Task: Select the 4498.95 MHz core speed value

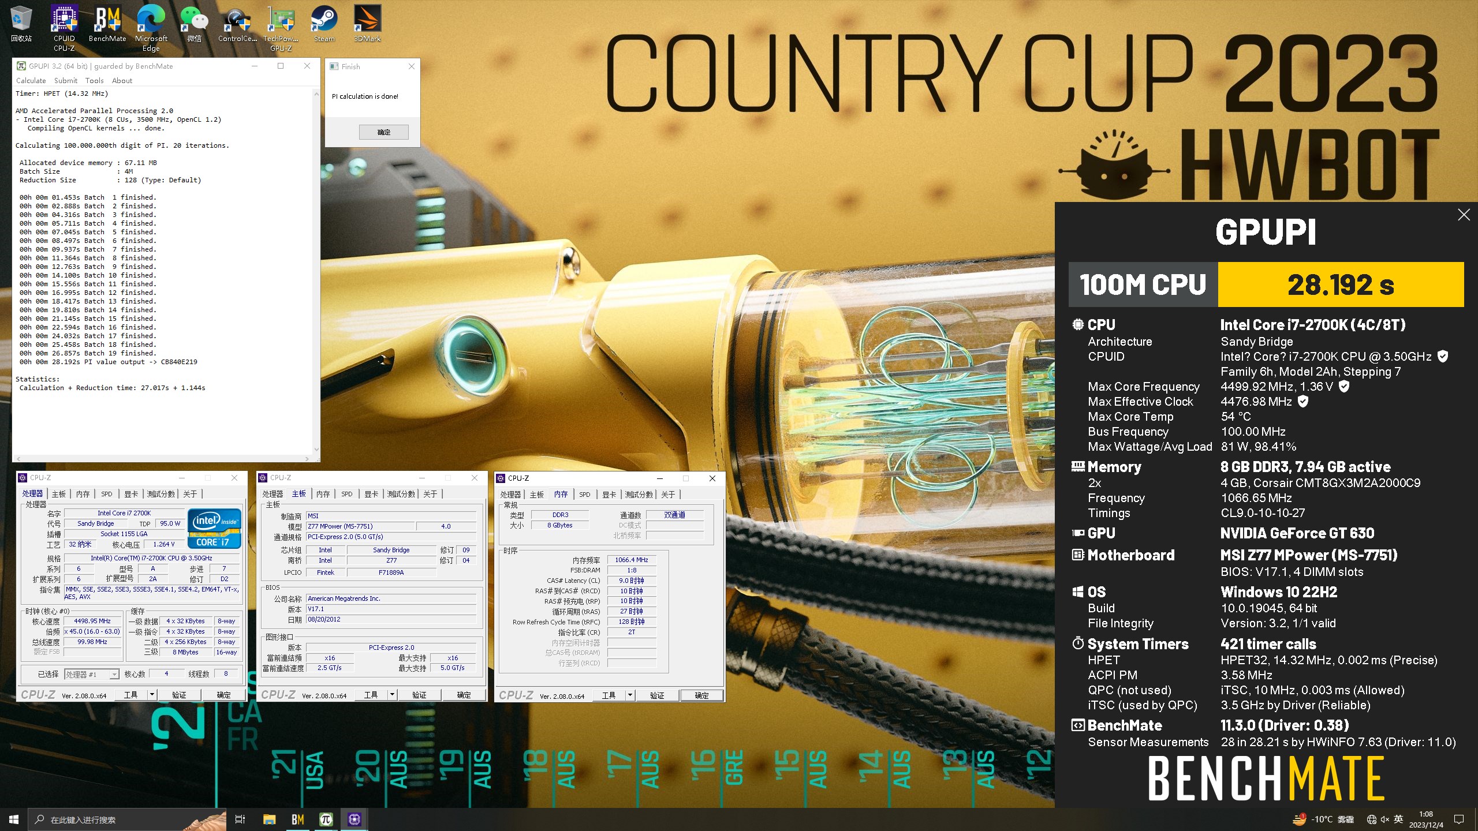Action: [x=92, y=621]
